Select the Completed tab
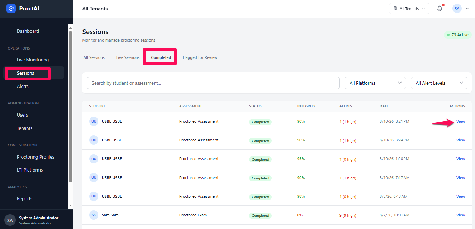475x229 pixels. click(161, 57)
